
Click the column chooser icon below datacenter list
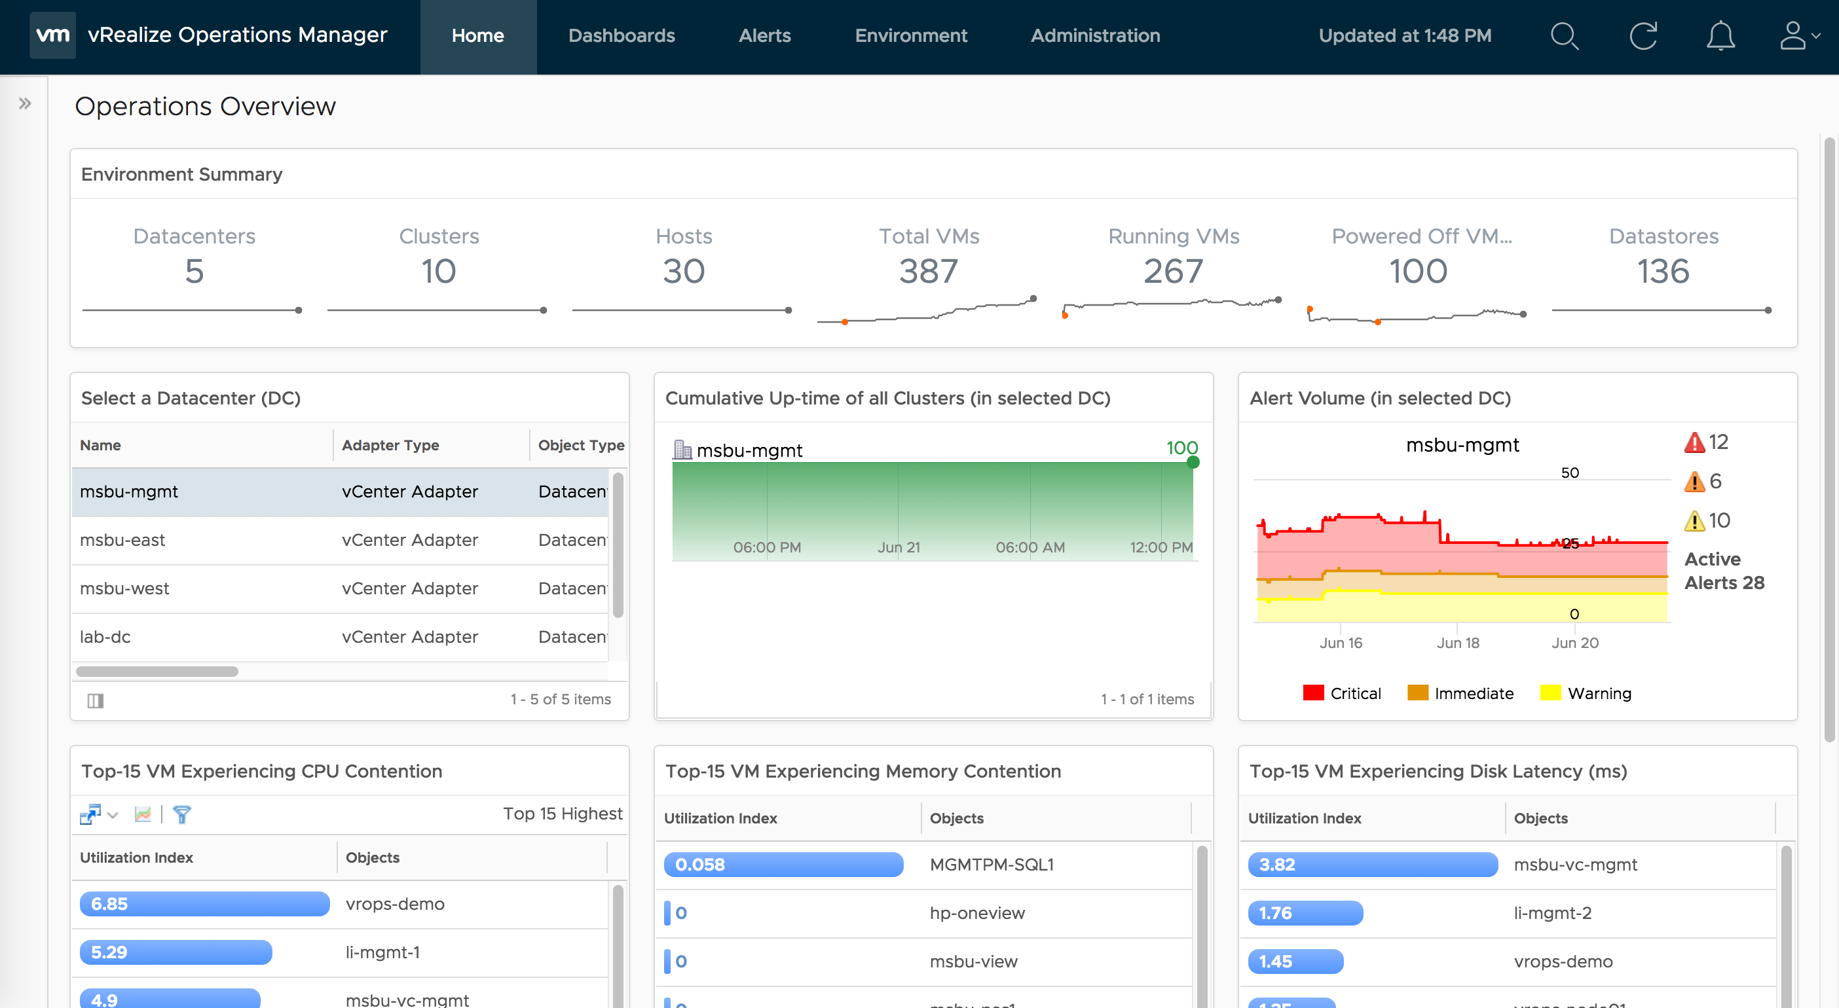(x=96, y=700)
